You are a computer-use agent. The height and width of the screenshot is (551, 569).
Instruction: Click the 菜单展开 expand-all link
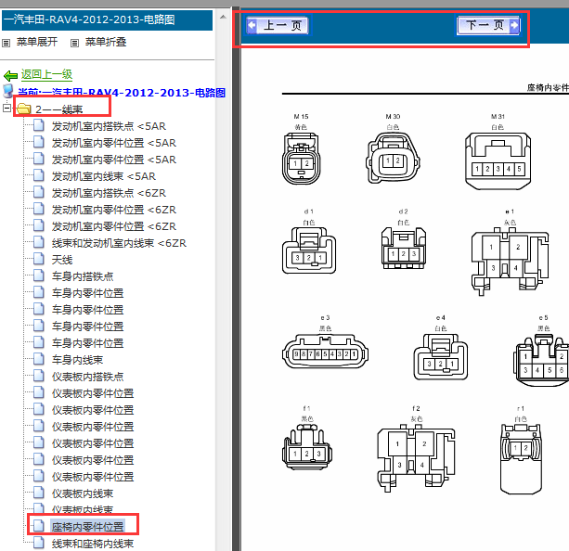coord(37,42)
